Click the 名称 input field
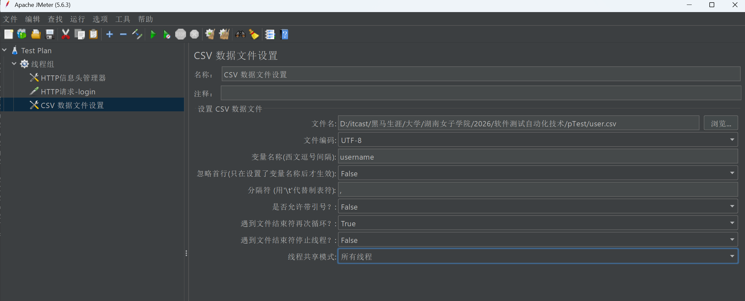This screenshot has width=745, height=301. (x=481, y=74)
